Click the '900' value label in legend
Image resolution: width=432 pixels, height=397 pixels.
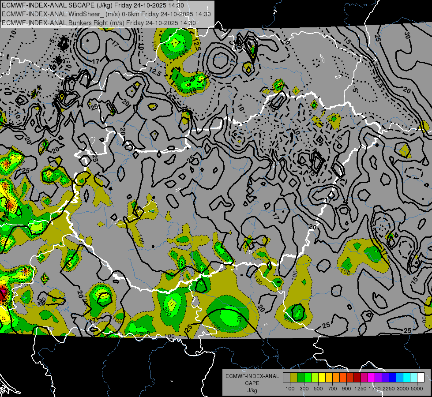[346, 389]
